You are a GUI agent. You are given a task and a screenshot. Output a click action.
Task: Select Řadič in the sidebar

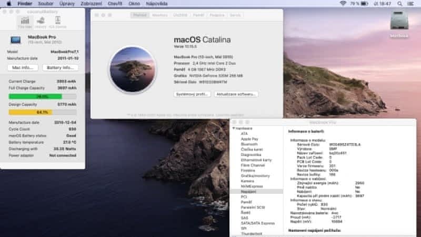[245, 213]
